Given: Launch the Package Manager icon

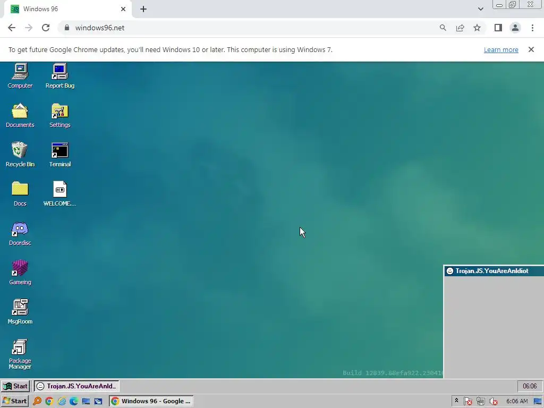Looking at the screenshot, I should (x=20, y=354).
